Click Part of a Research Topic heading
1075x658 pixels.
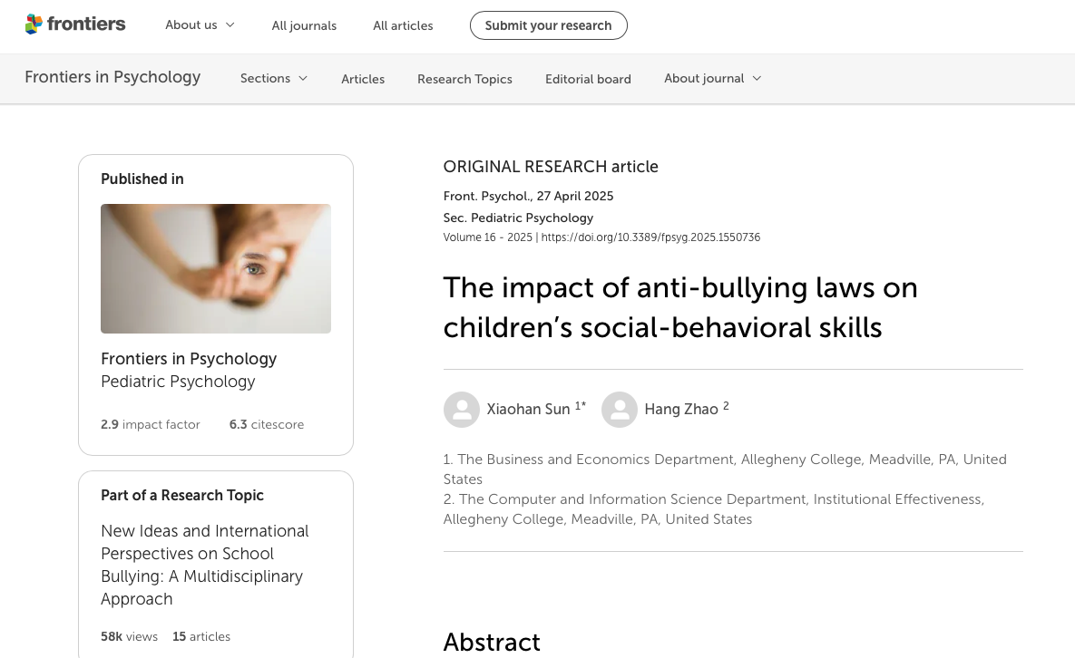click(x=182, y=495)
